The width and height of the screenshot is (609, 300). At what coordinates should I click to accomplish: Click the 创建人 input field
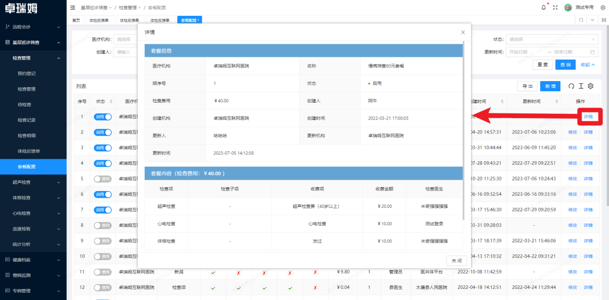pyautogui.click(x=125, y=52)
